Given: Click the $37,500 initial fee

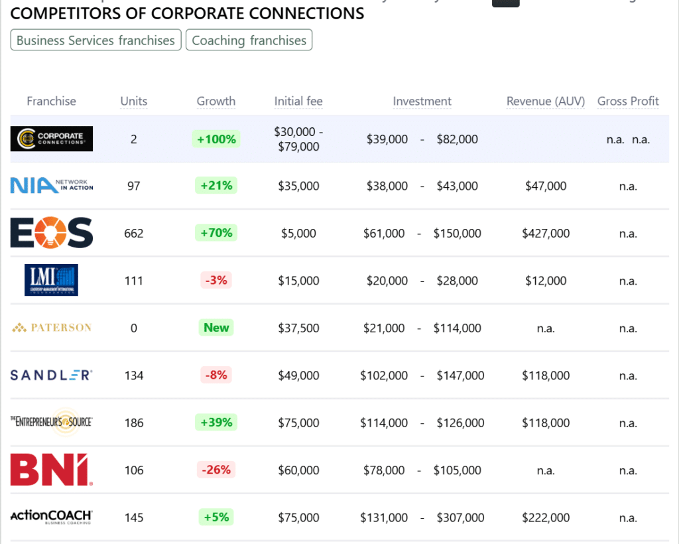Looking at the screenshot, I should (298, 328).
